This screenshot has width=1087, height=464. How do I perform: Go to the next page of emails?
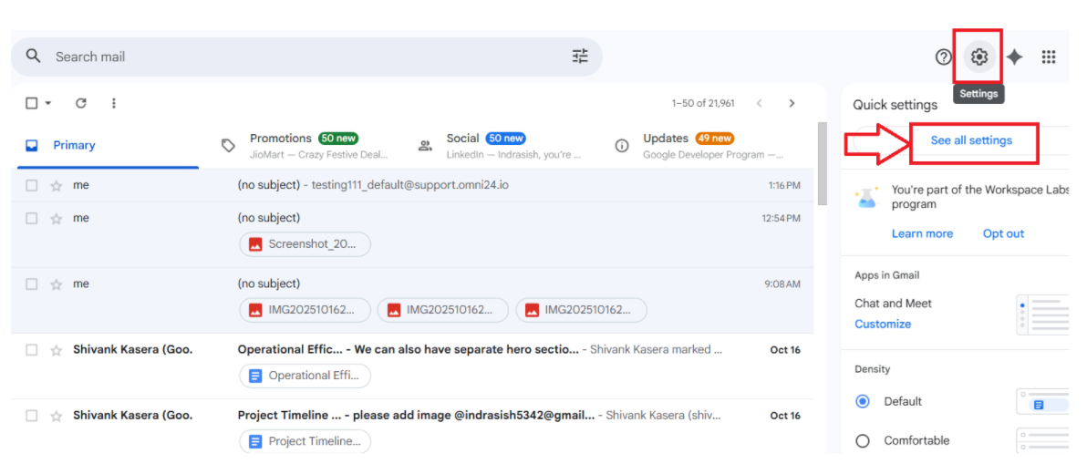coord(792,103)
